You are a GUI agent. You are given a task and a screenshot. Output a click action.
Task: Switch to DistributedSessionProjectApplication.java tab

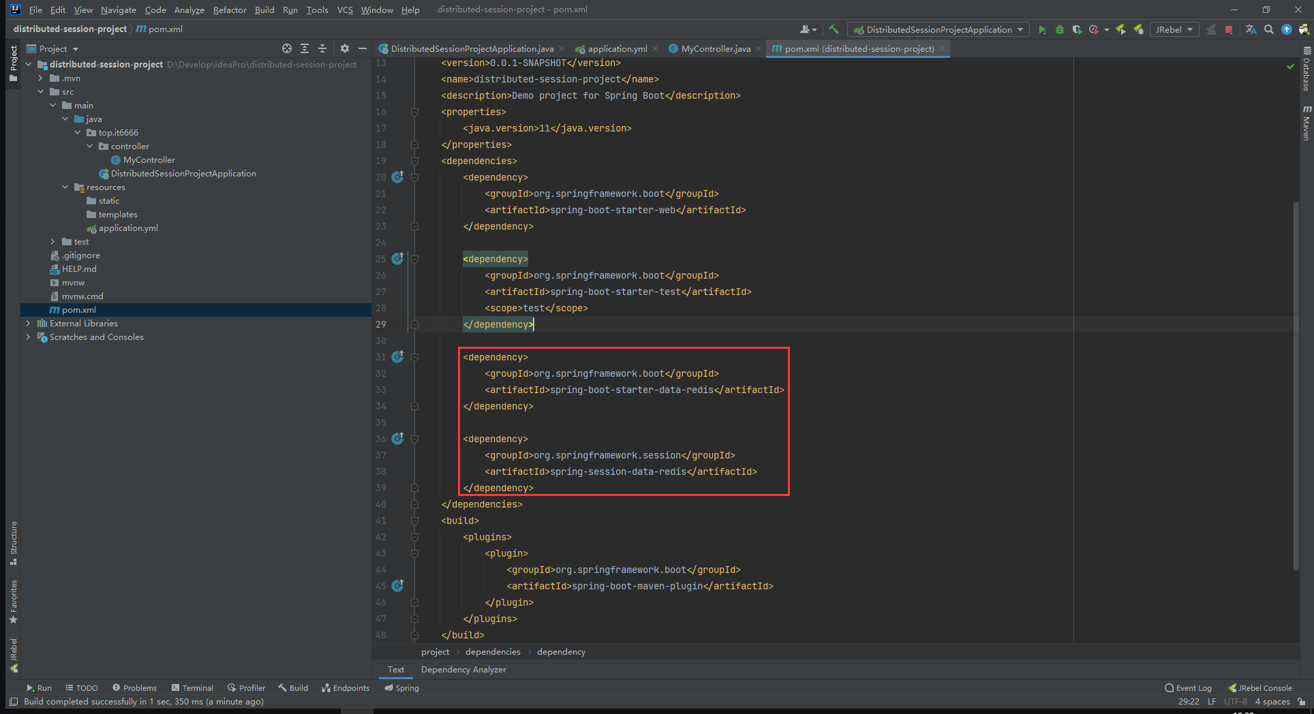point(472,48)
